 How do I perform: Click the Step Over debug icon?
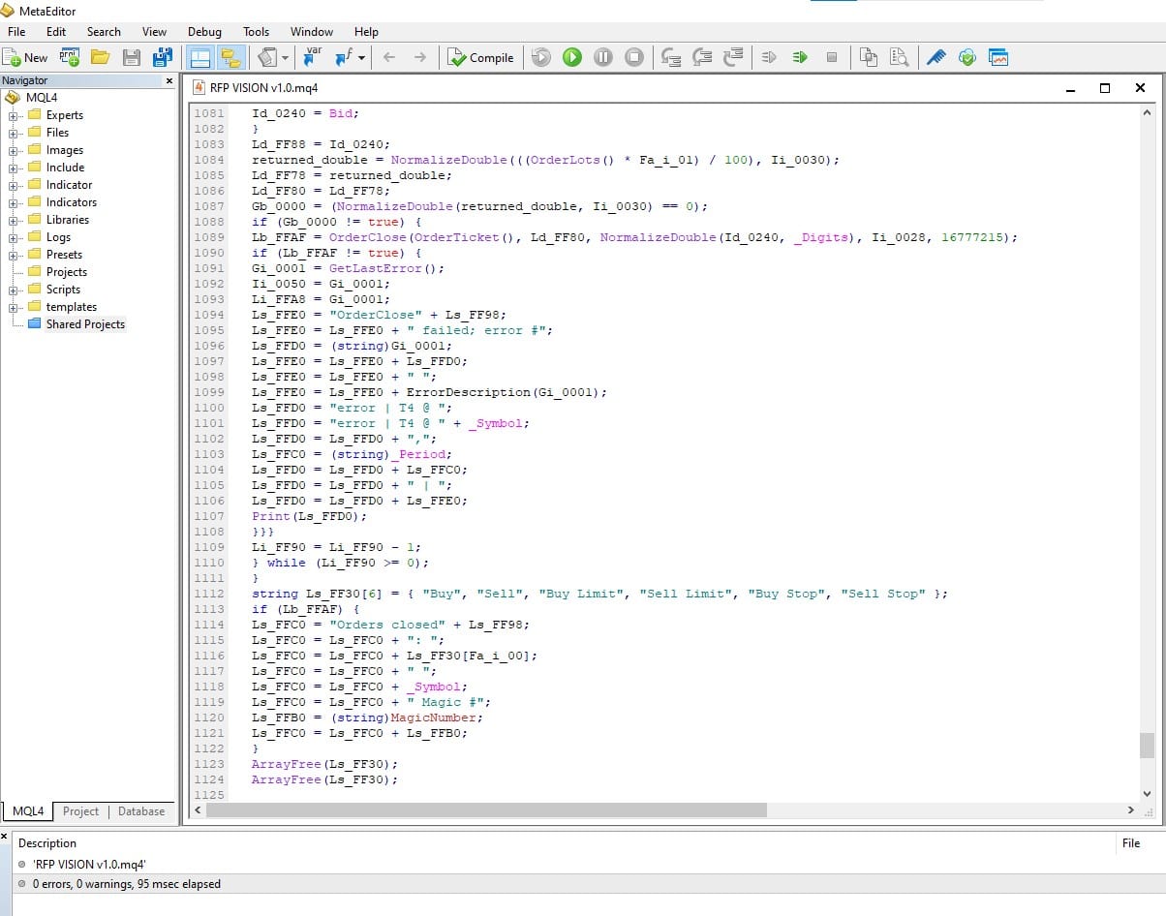click(703, 58)
